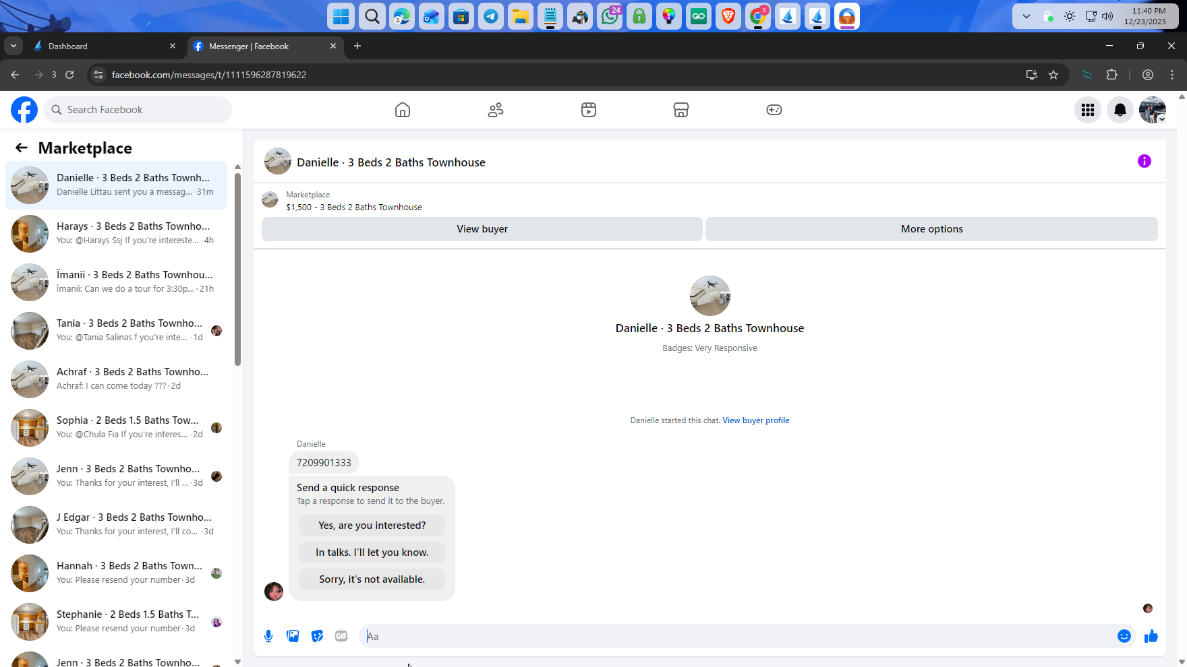Navigate back in browser
The width and height of the screenshot is (1187, 667).
coord(15,75)
